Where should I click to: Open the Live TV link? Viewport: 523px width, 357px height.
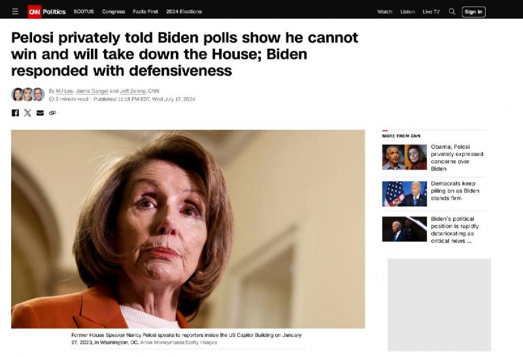click(431, 12)
